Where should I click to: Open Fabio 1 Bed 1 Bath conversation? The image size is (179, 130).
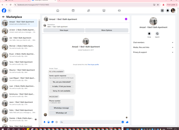pos(19,111)
